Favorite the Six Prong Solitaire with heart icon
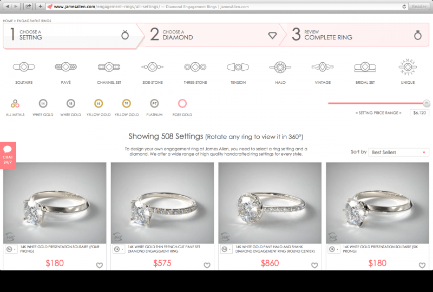 [x=422, y=265]
